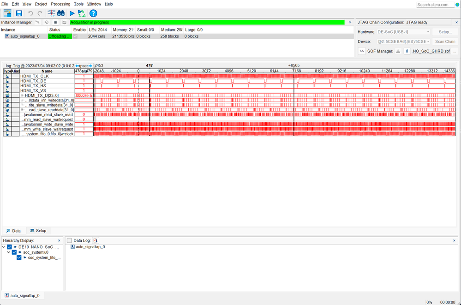
Task: Click the green Acquisition in progress bar
Action: click(x=207, y=22)
